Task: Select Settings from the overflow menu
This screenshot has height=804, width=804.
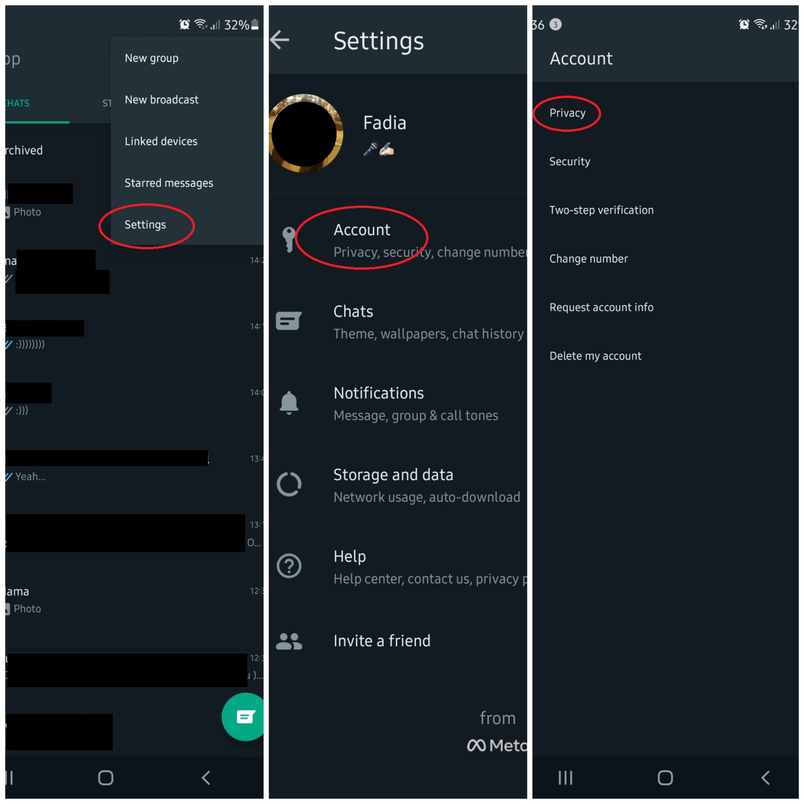Action: pos(145,225)
